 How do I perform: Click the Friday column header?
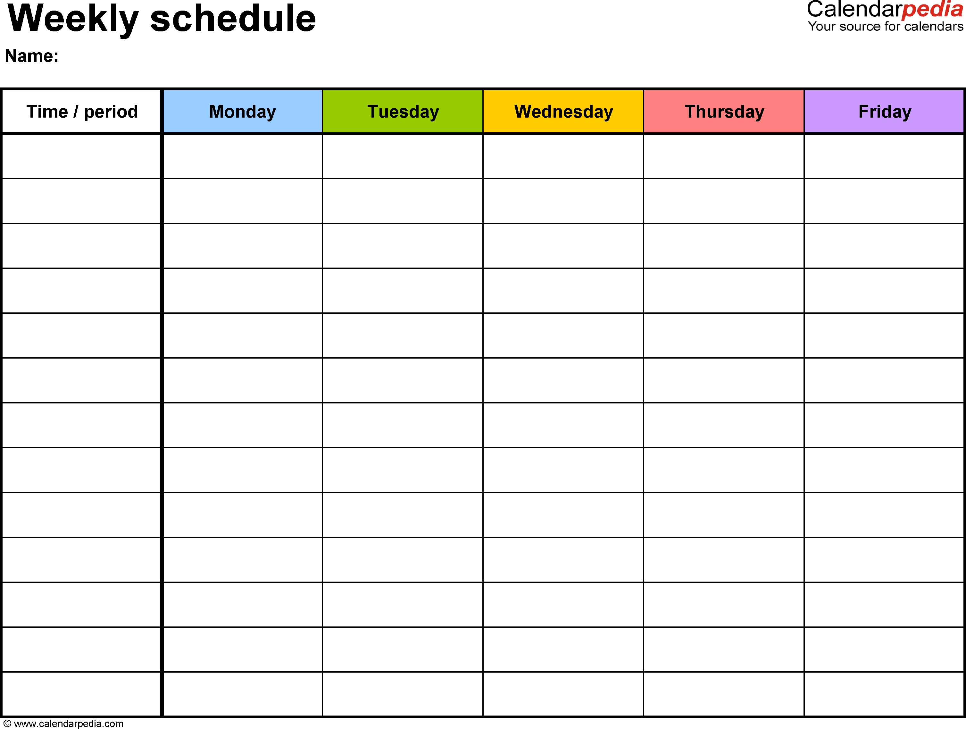872,113
